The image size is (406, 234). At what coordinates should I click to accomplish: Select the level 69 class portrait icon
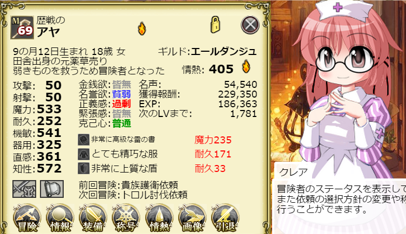[x=22, y=27]
